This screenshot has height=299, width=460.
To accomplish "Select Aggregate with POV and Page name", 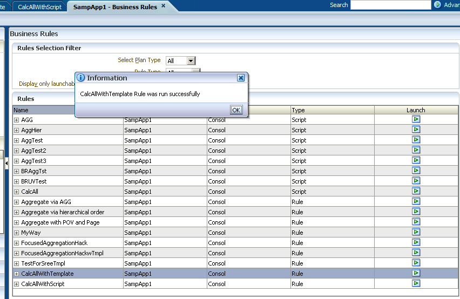I will [x=60, y=222].
